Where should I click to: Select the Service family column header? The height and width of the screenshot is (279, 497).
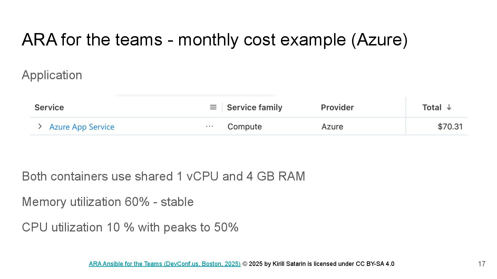pos(254,107)
